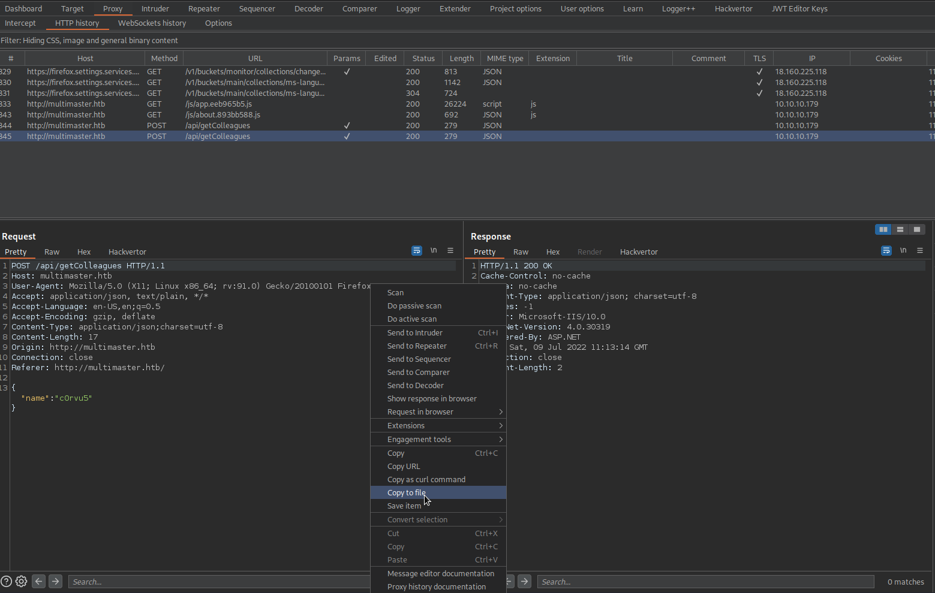Select history row number 344

[467, 125]
